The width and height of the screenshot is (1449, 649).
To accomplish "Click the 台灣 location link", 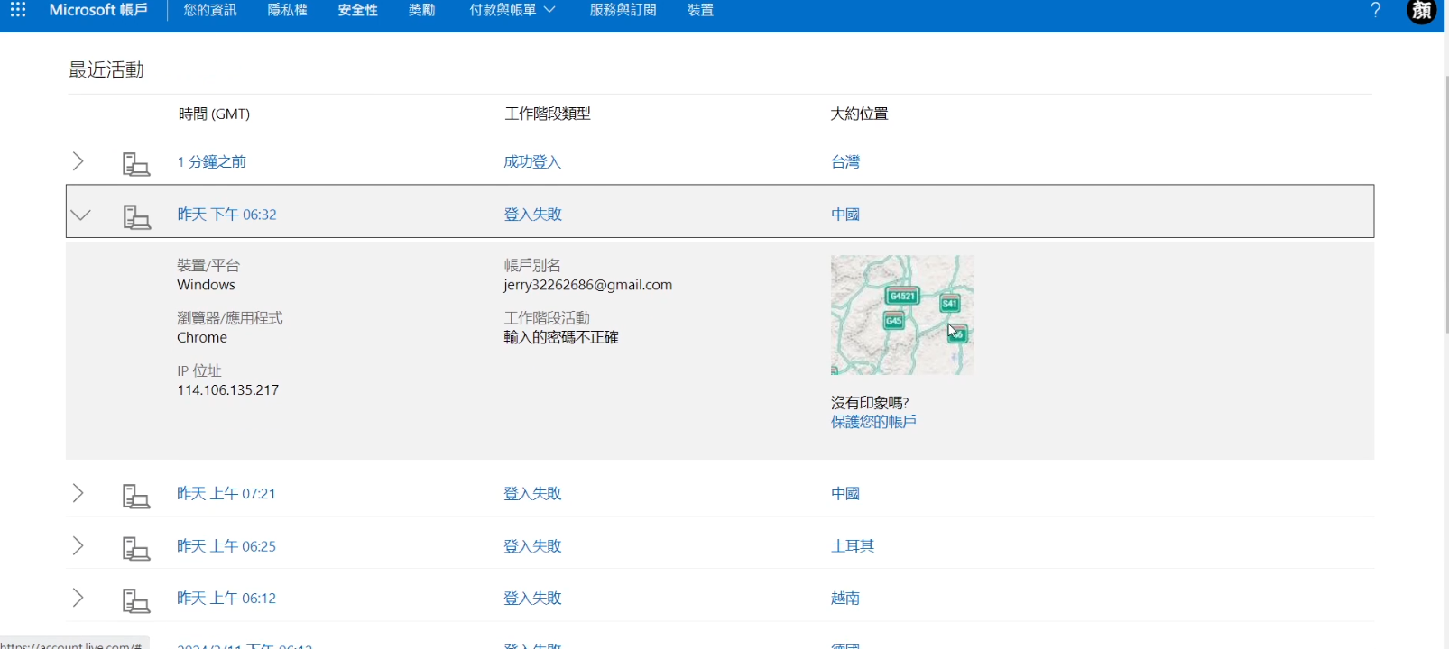I will click(845, 162).
